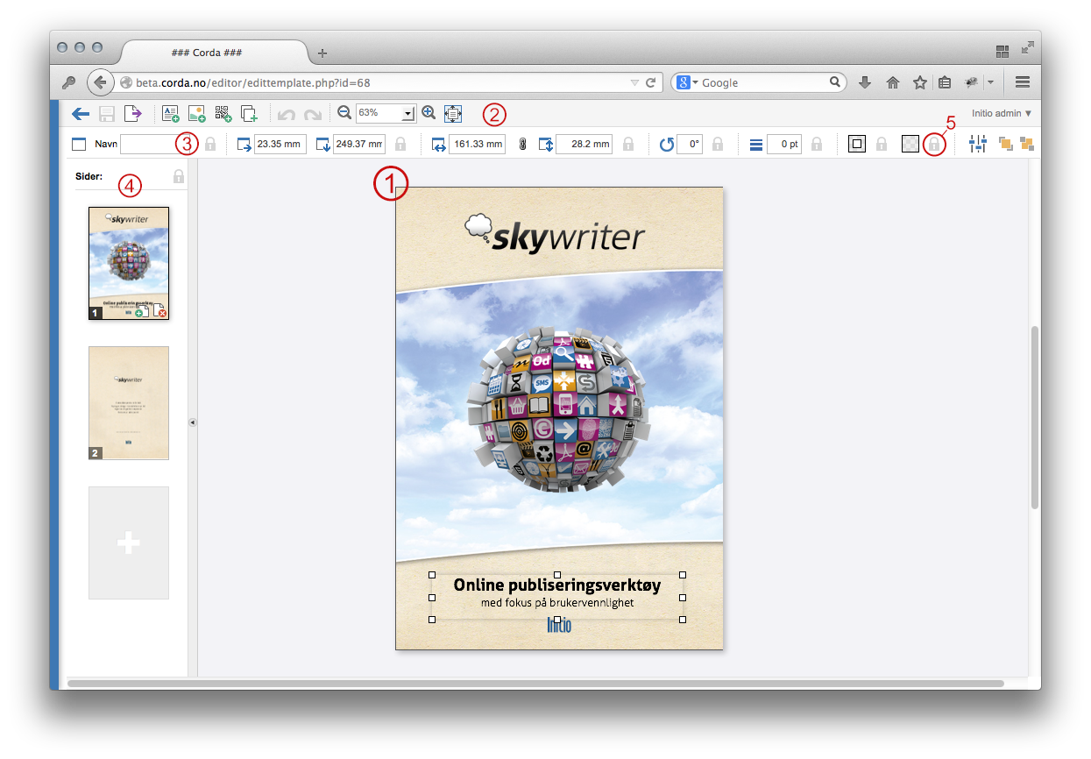Open the 63% zoom level dropdown

407,114
